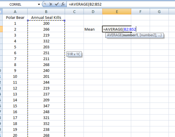
Task: Click polar bear number 10 cell
Action: pyautogui.click(x=15, y=76)
